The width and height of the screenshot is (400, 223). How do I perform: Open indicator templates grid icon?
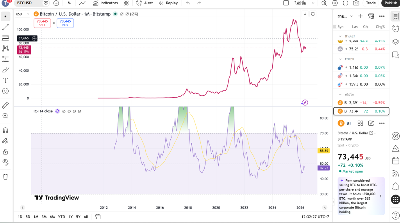pos(126,3)
